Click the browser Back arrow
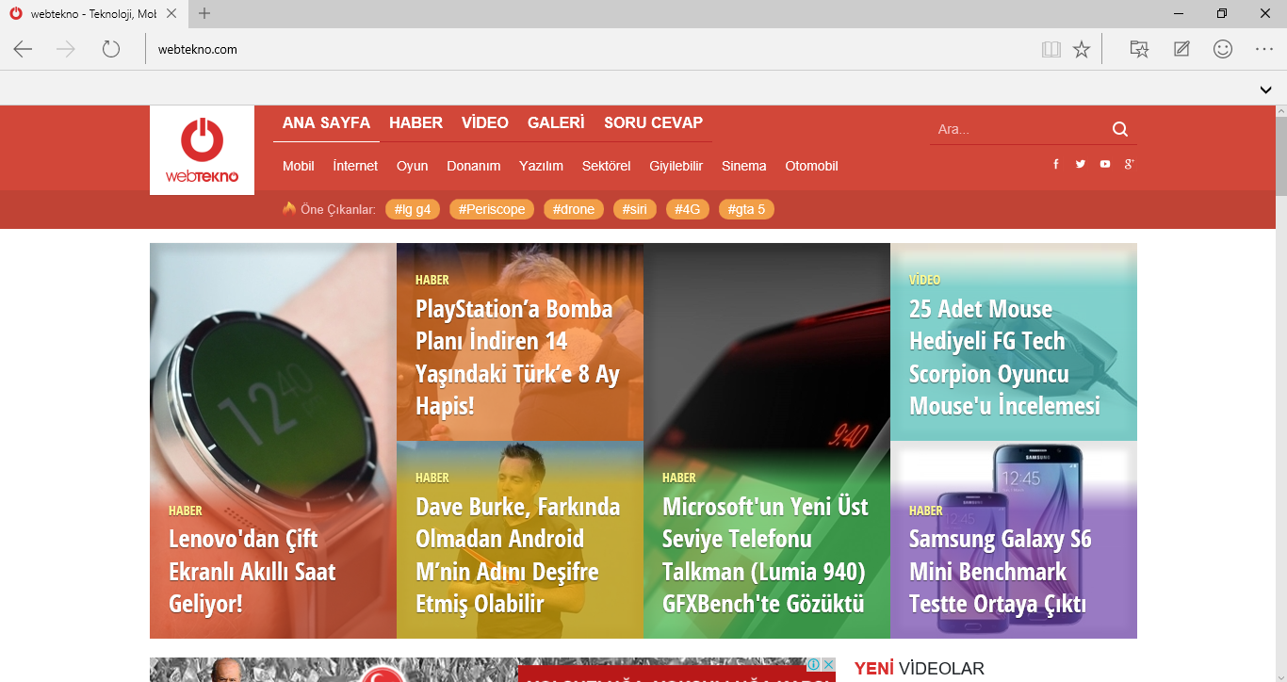 pyautogui.click(x=23, y=49)
